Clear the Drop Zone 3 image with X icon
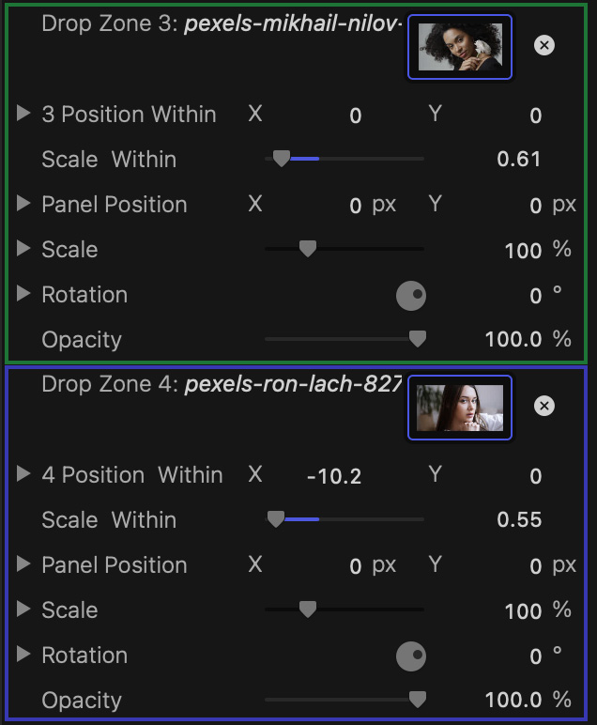597x725 pixels. pyautogui.click(x=543, y=45)
